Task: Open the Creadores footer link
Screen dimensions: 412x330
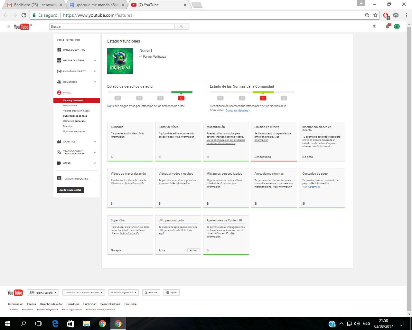Action: tap(73, 304)
